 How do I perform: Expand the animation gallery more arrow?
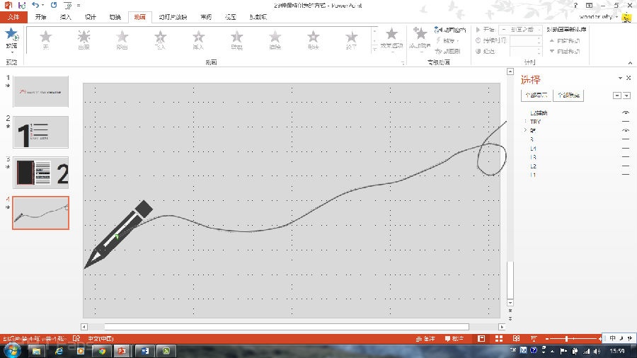(x=374, y=49)
